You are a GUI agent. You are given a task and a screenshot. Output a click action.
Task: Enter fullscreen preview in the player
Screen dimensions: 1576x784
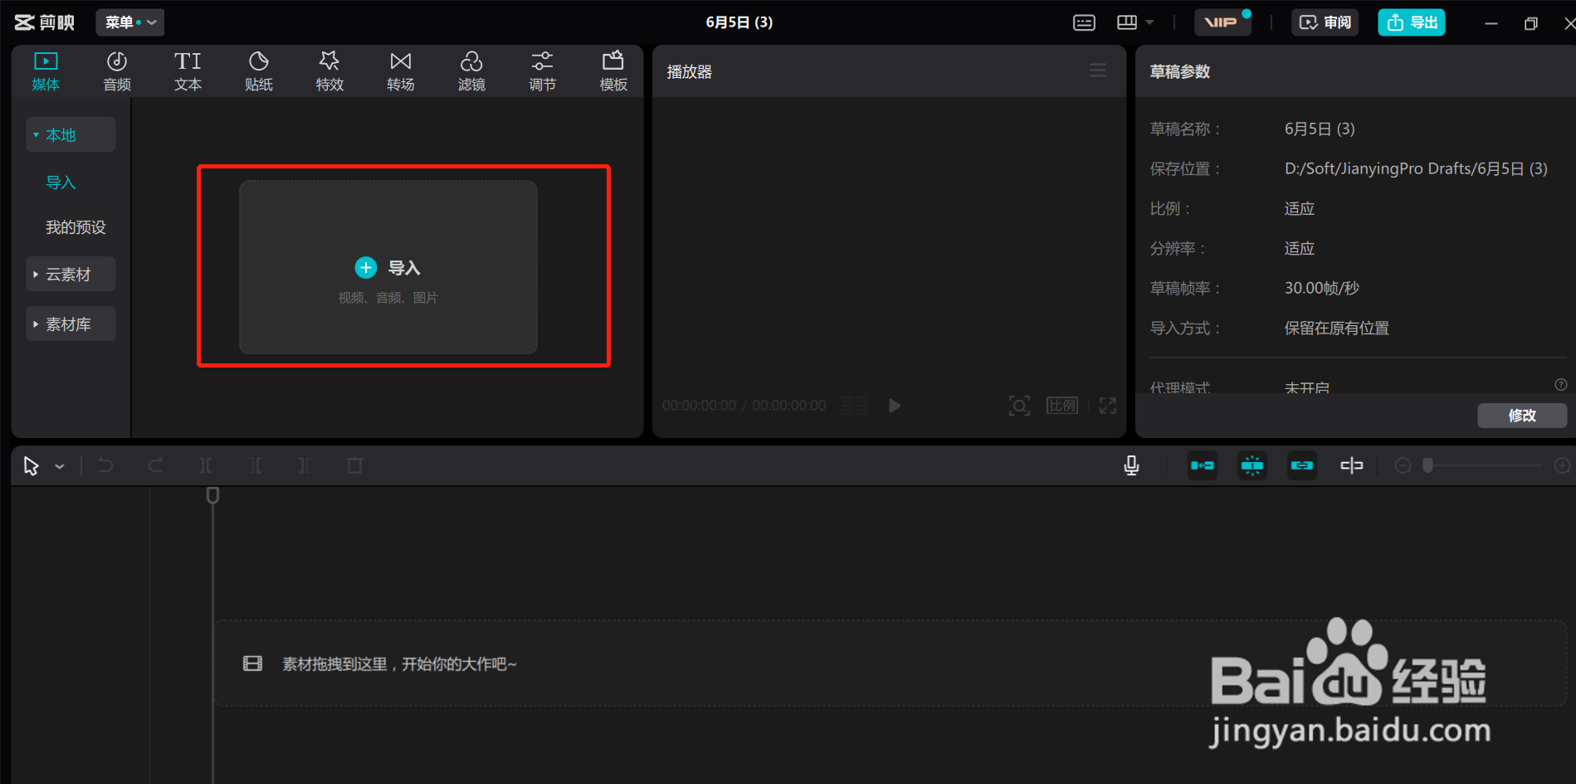(1108, 406)
